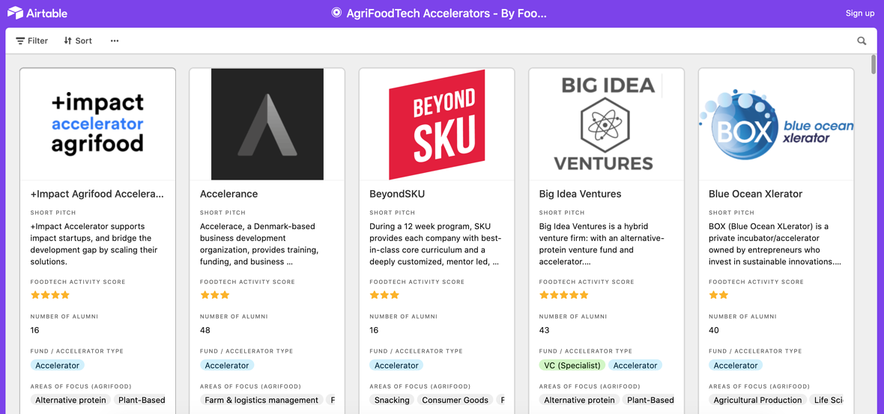This screenshot has width=884, height=414.
Task: Click the AgriFoodTech Accelerators view title
Action: click(x=446, y=13)
